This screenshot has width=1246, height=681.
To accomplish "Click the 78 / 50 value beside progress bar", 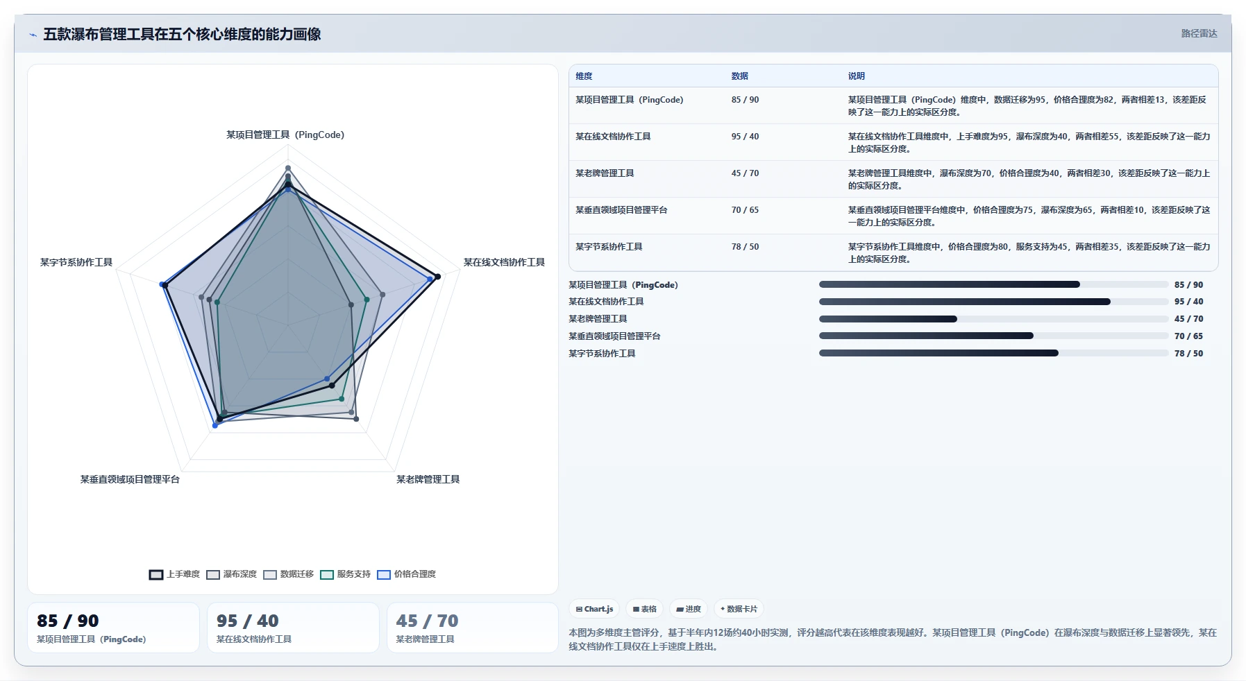I will pos(1188,354).
